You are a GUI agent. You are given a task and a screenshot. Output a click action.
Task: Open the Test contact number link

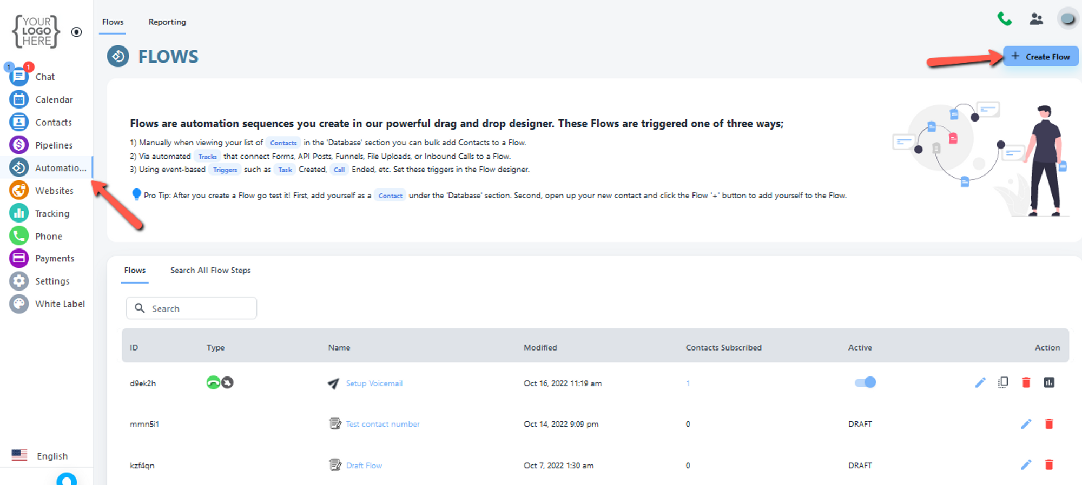pyautogui.click(x=382, y=425)
